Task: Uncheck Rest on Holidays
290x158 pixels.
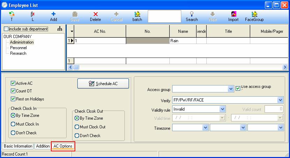Action: [13, 99]
